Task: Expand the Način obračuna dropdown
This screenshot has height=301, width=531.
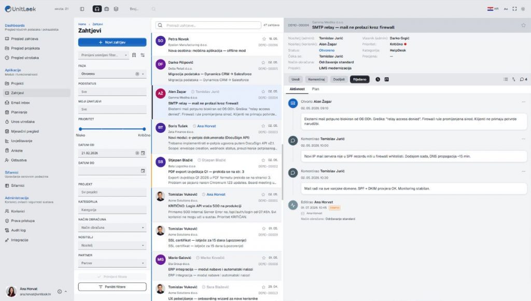Action: point(113,227)
